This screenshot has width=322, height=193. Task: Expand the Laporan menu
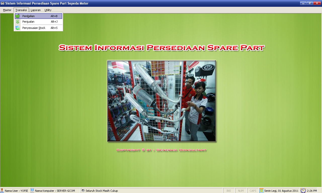pyautogui.click(x=36, y=10)
